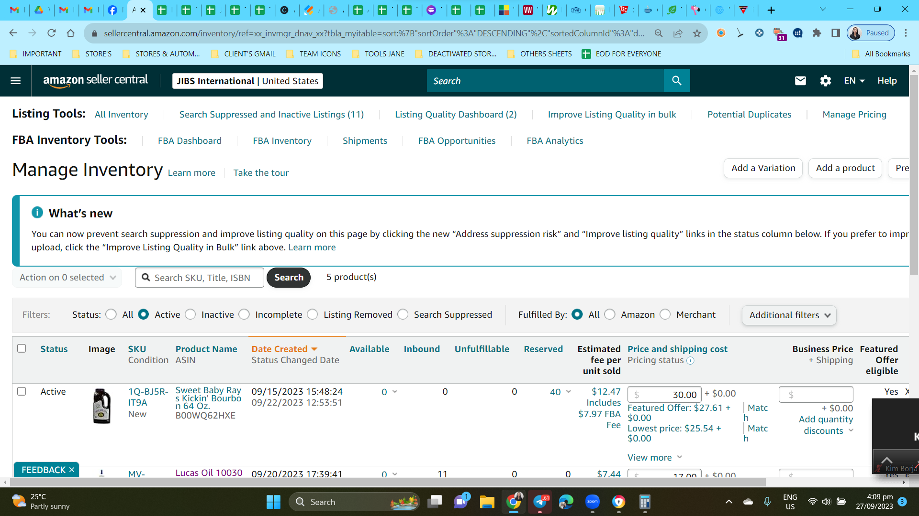
Task: Select the Search Suppressed radio button
Action: pyautogui.click(x=403, y=314)
